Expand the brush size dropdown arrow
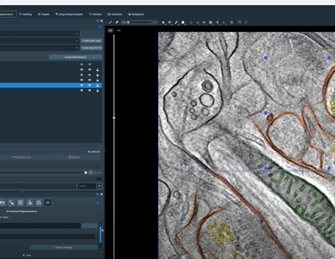The image size is (335, 259). click(155, 22)
